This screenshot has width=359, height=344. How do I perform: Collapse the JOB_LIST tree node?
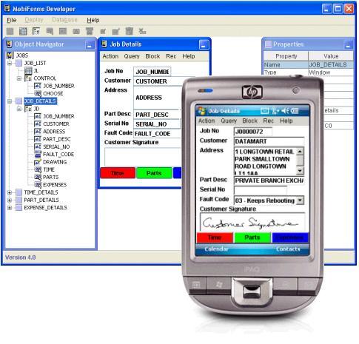(10, 63)
